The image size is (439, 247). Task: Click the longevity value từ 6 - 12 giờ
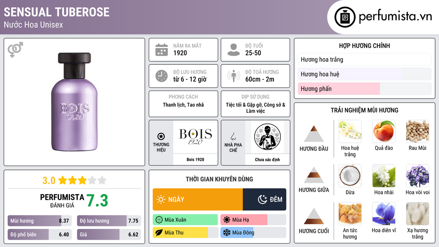190,79
